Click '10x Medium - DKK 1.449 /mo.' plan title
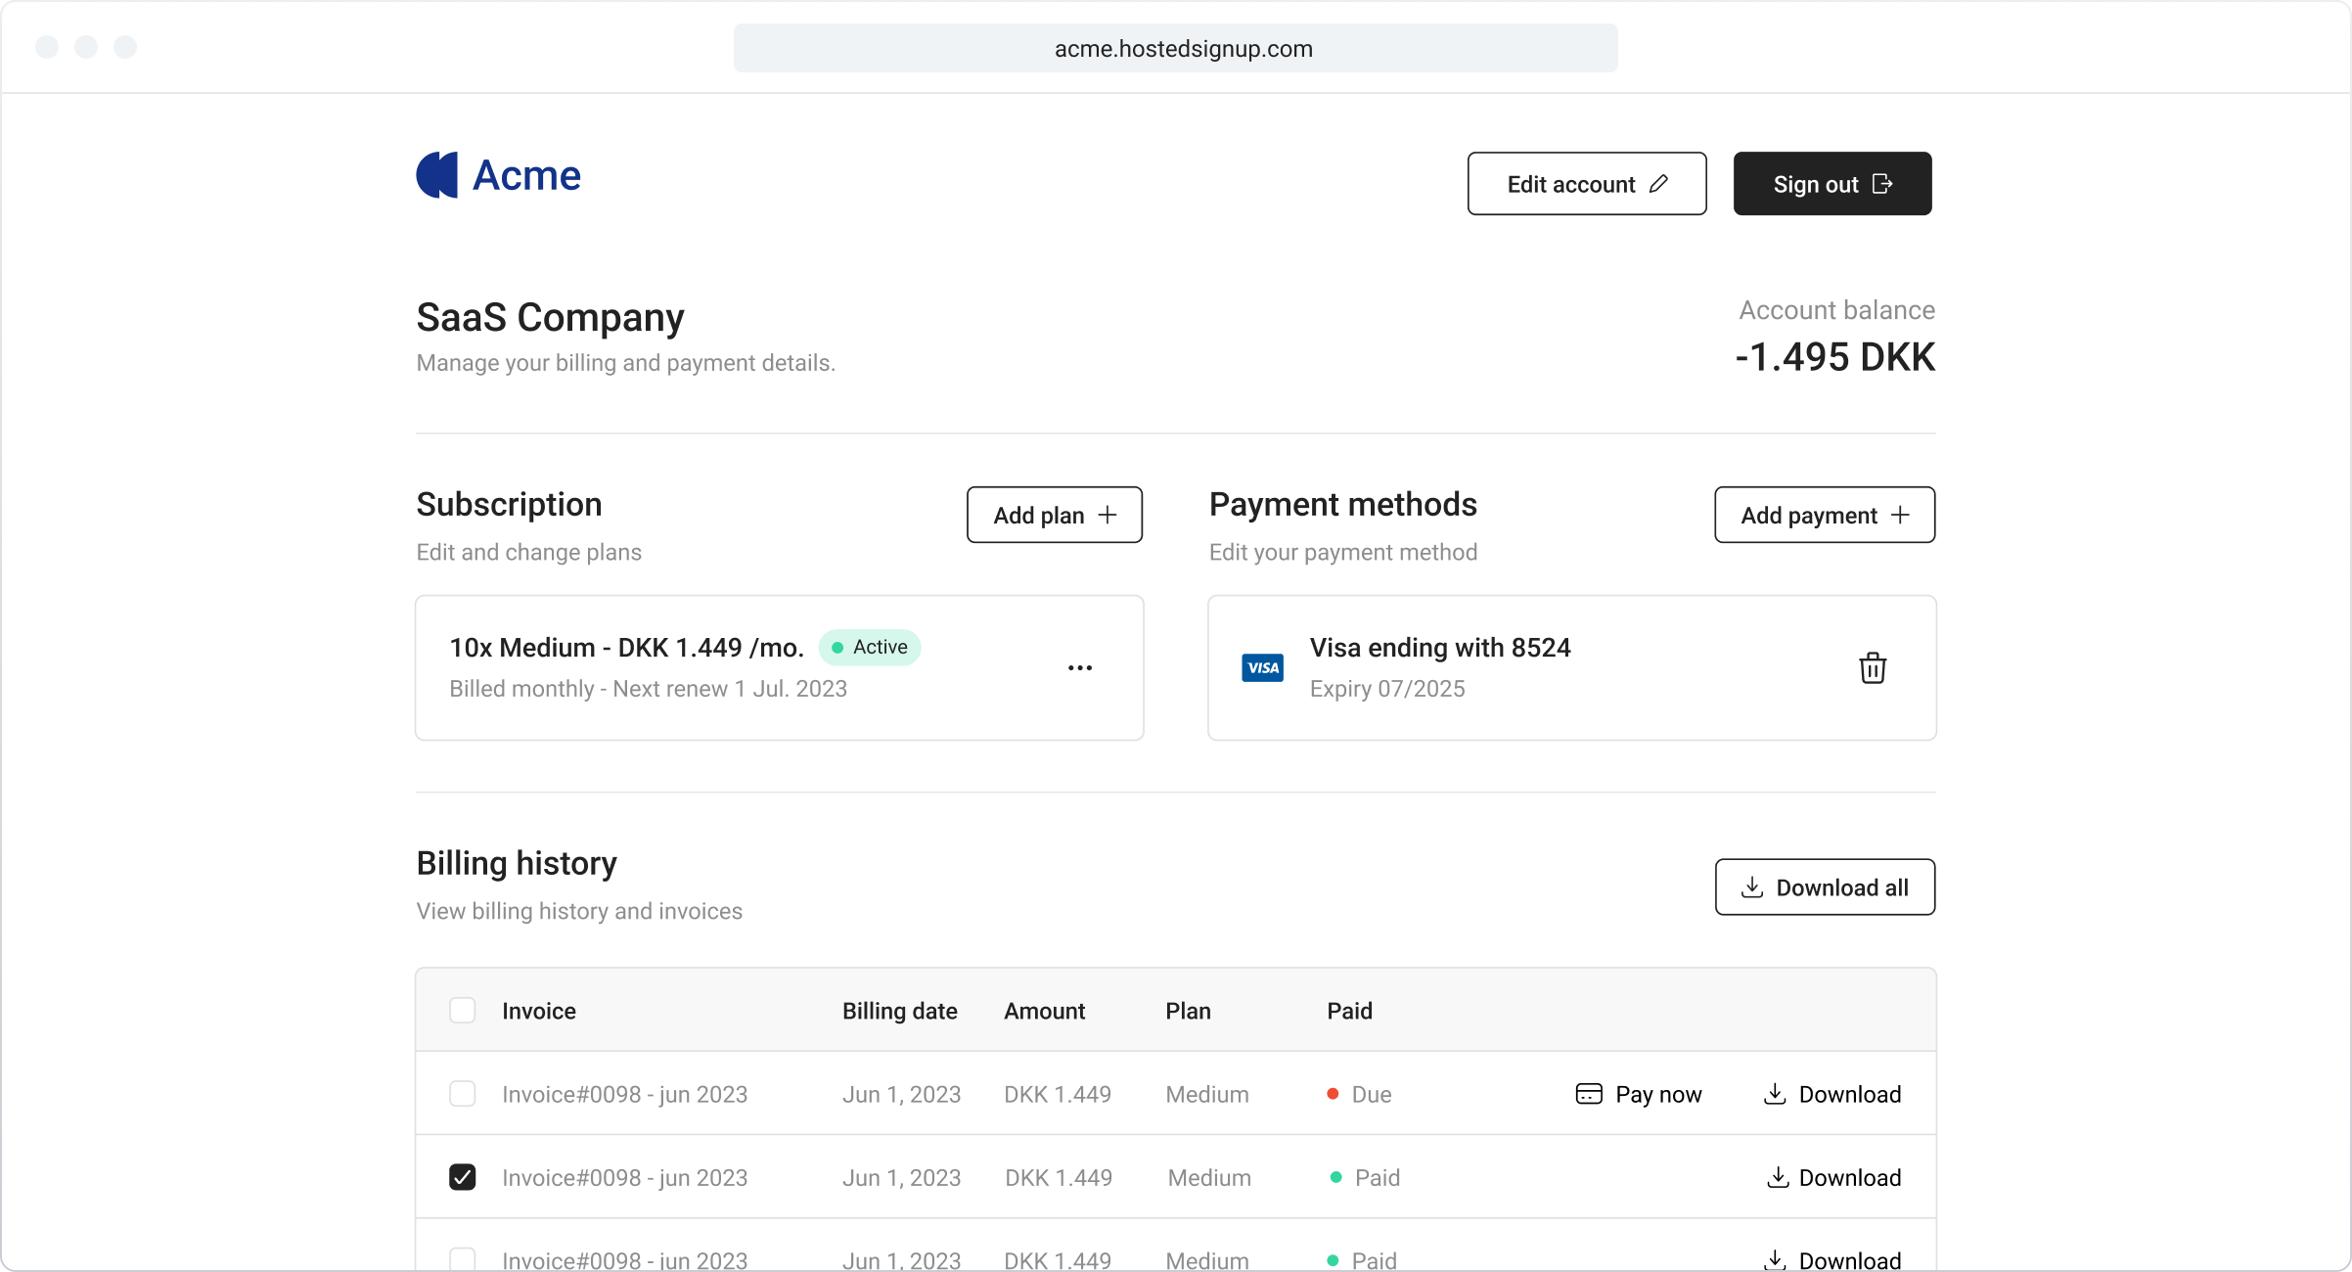Viewport: 2352px width, 1272px height. 626,648
